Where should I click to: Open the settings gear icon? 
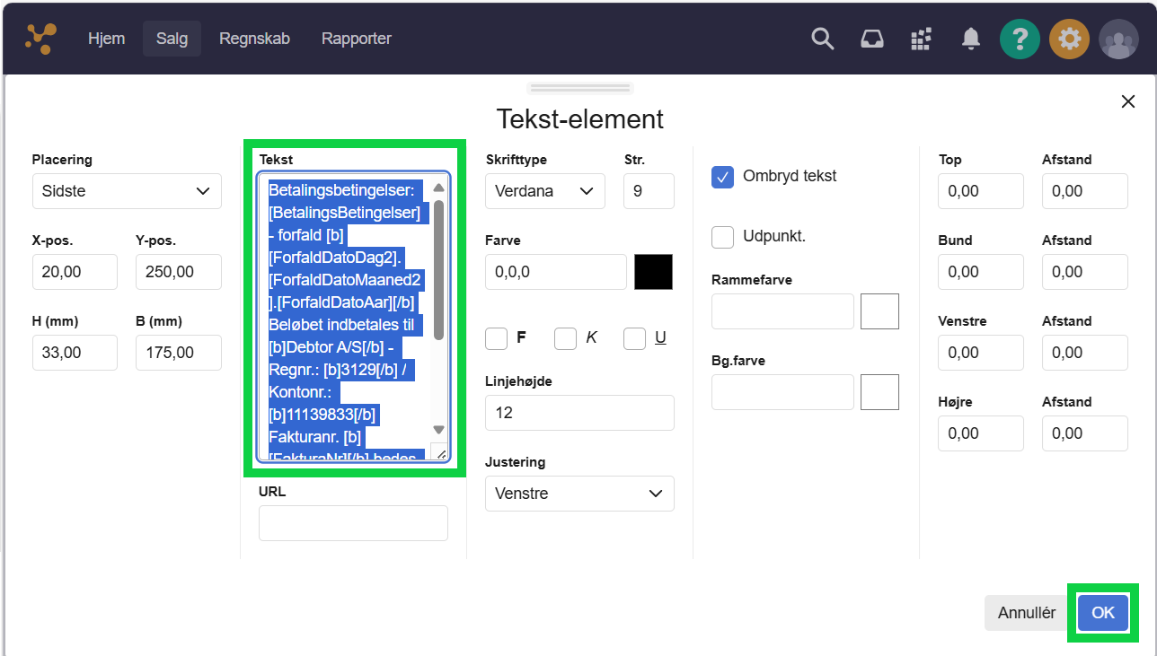[x=1069, y=39]
